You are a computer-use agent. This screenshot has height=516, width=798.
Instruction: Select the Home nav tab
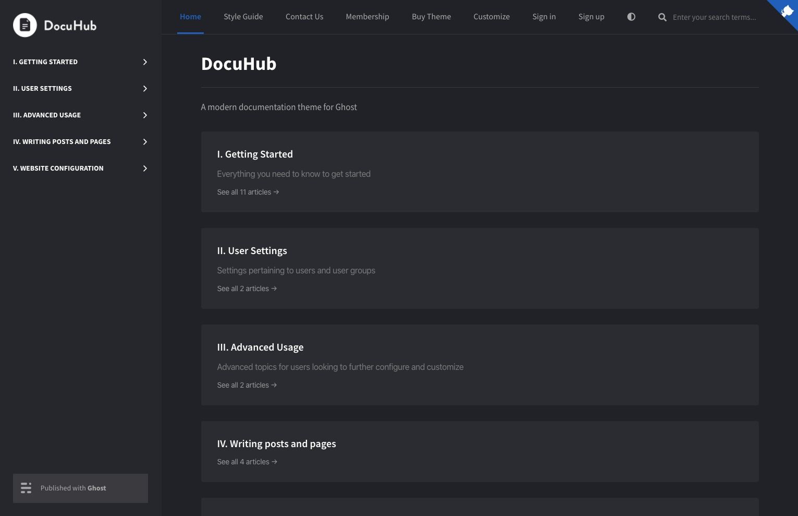[190, 17]
